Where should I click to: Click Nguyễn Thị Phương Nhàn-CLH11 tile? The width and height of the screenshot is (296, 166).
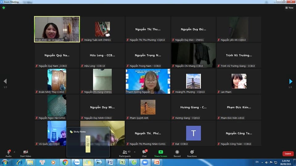pyautogui.click(x=148, y=133)
